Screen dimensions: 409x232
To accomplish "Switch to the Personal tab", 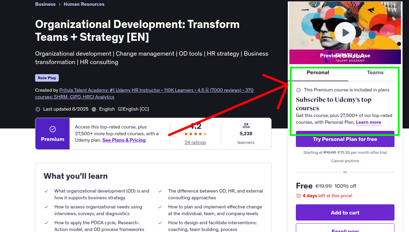I will (318, 72).
